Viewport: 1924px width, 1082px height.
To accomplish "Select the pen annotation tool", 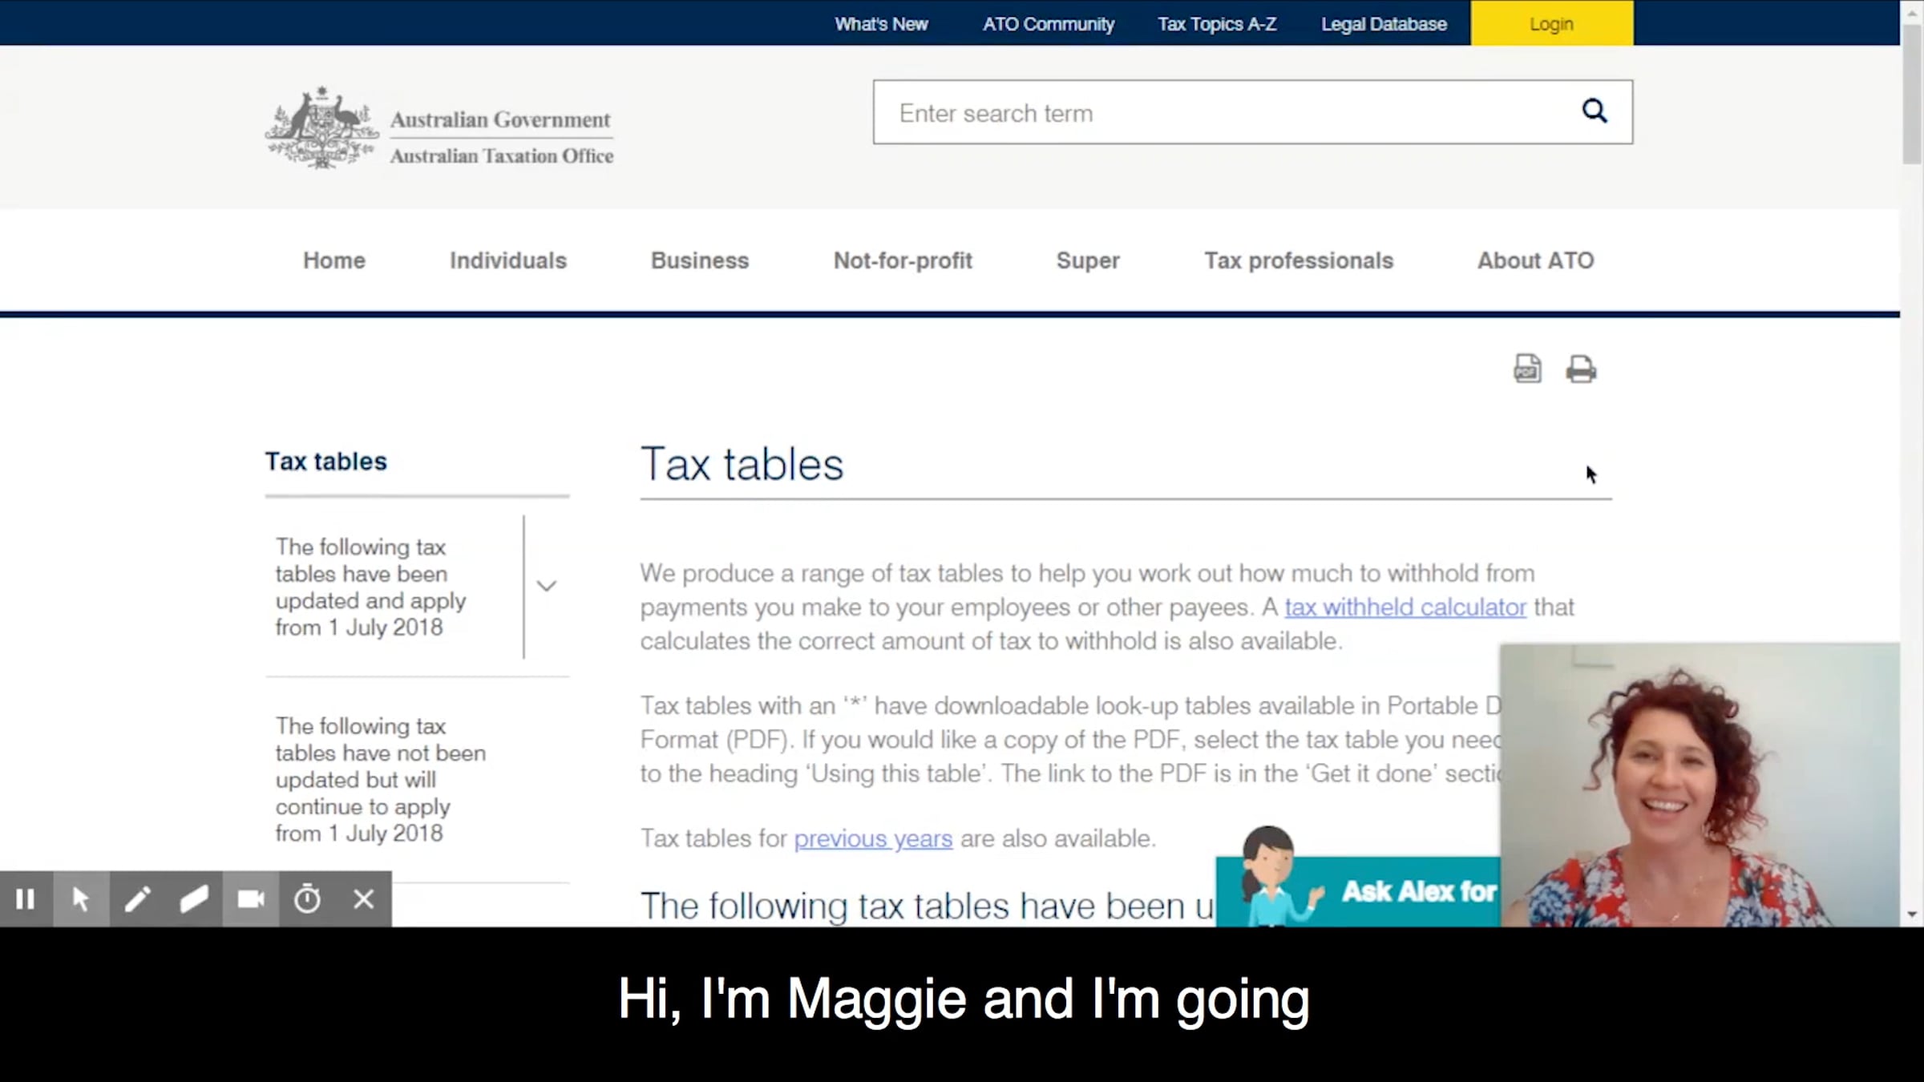I will click(x=138, y=899).
